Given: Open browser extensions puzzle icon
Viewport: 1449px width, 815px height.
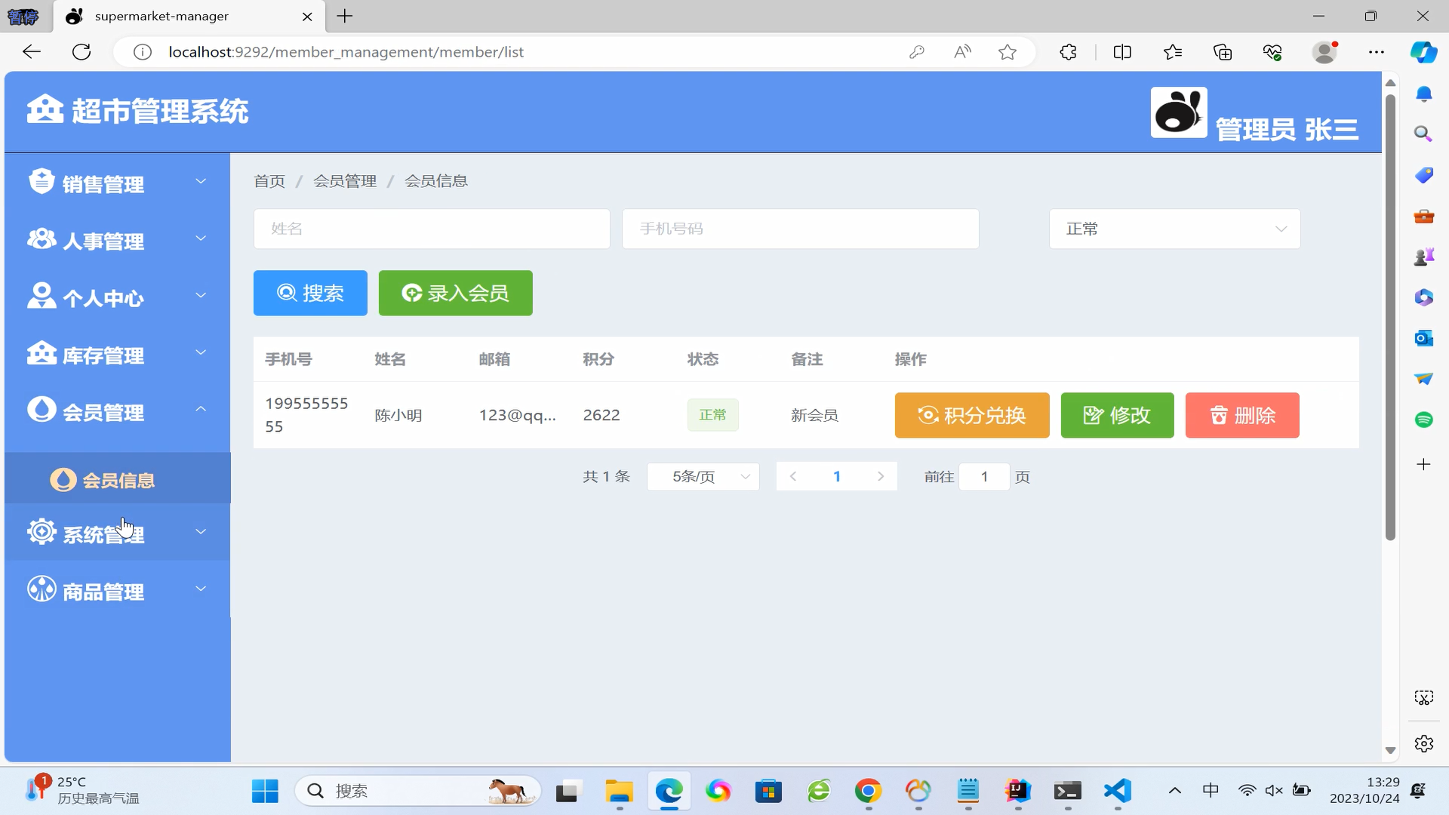Looking at the screenshot, I should [1068, 52].
